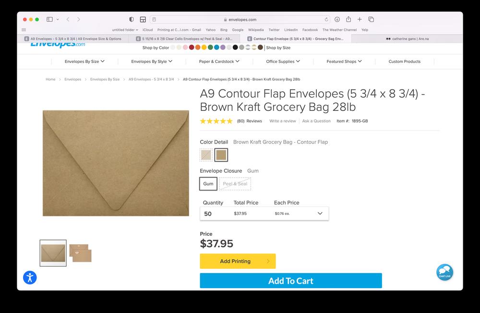Screen dimensions: 480x313
Task: Select the crossed-out light tan color option
Action: [x=206, y=155]
